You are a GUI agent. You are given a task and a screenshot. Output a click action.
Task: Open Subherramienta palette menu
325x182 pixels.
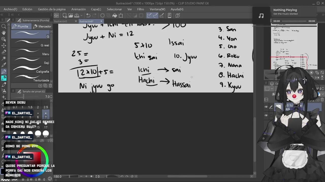click(13, 20)
